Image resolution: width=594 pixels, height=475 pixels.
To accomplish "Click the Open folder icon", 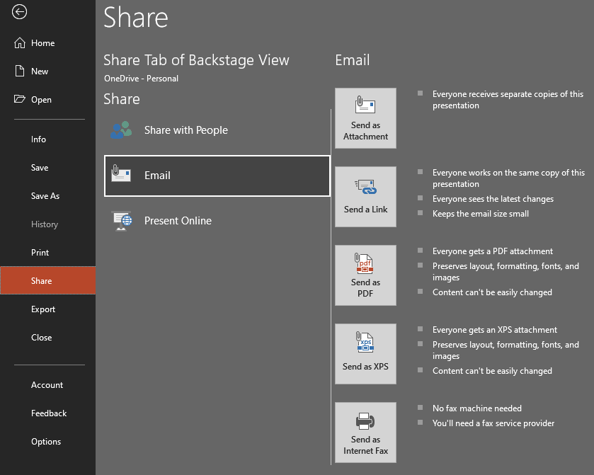I will [17, 99].
